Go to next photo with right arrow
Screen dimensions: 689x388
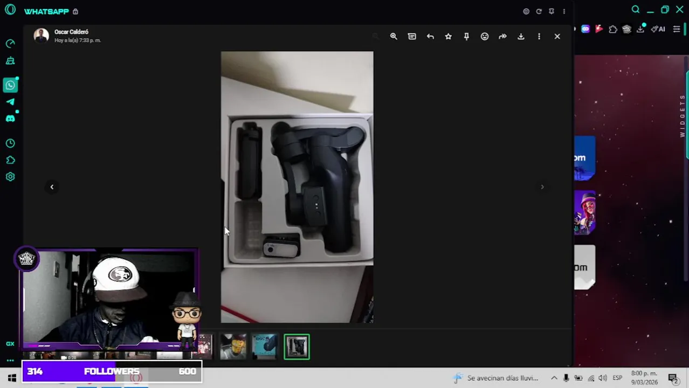coord(542,187)
